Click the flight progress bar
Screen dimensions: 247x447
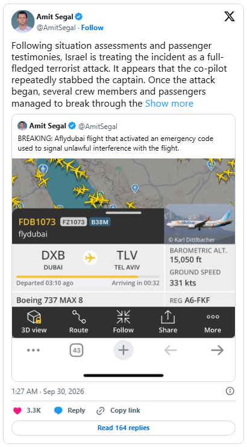click(x=88, y=277)
